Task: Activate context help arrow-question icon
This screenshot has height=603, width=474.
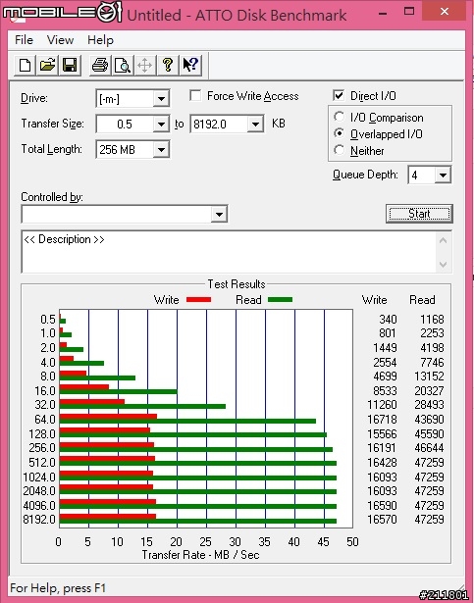Action: 190,65
